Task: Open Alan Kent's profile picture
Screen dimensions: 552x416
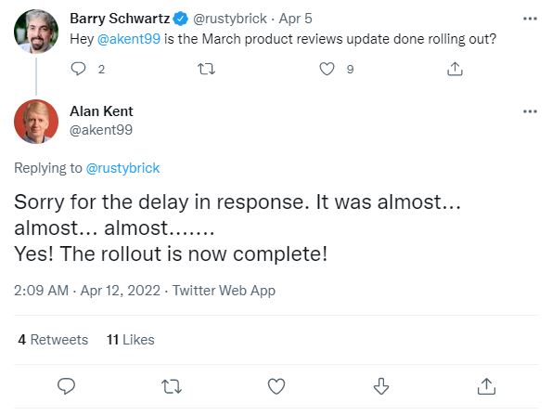Action: tap(36, 122)
